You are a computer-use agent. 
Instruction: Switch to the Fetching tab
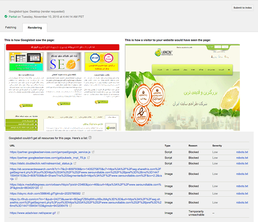click(11, 27)
